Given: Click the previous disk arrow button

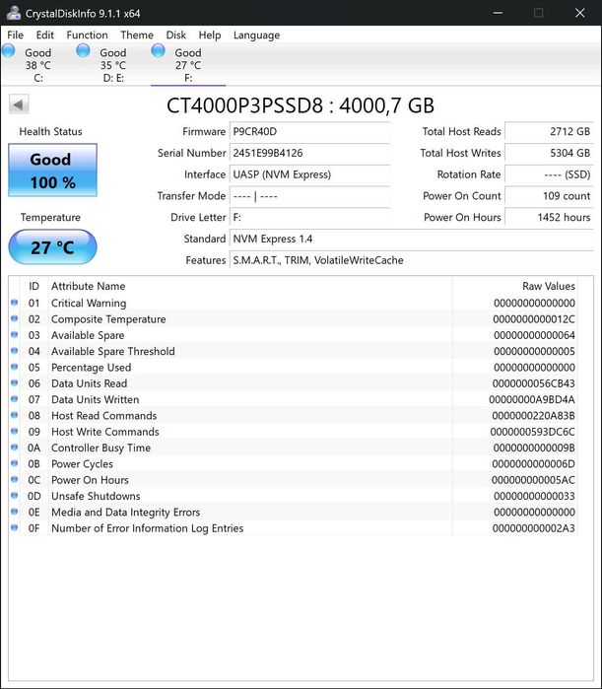Looking at the screenshot, I should tap(19, 105).
